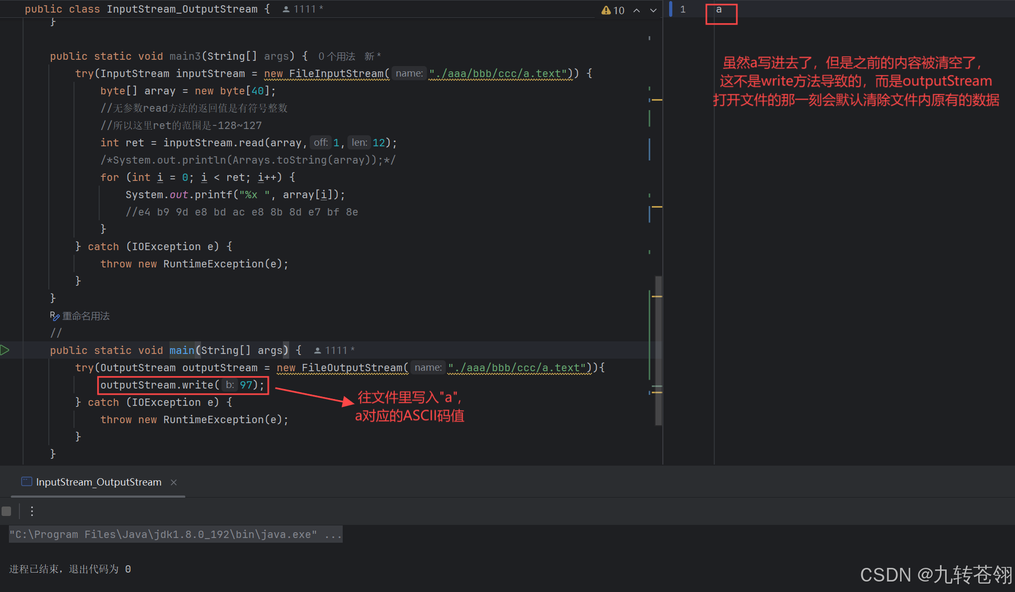Click the editor vertical scrollbar thumb
Viewport: 1015px width, 592px height.
[658, 350]
